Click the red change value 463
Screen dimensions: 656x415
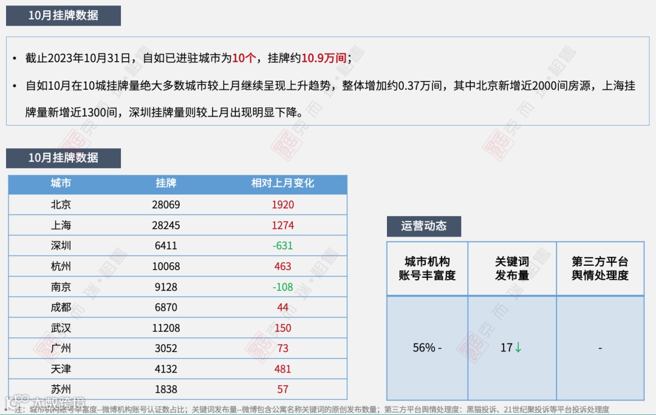point(283,266)
